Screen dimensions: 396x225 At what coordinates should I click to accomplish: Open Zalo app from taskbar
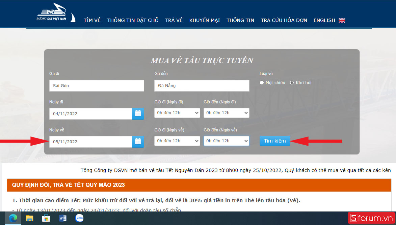tap(79, 218)
